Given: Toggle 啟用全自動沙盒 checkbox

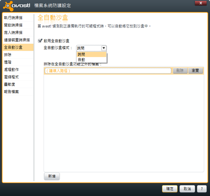Looking at the screenshot, I should 40,41.
